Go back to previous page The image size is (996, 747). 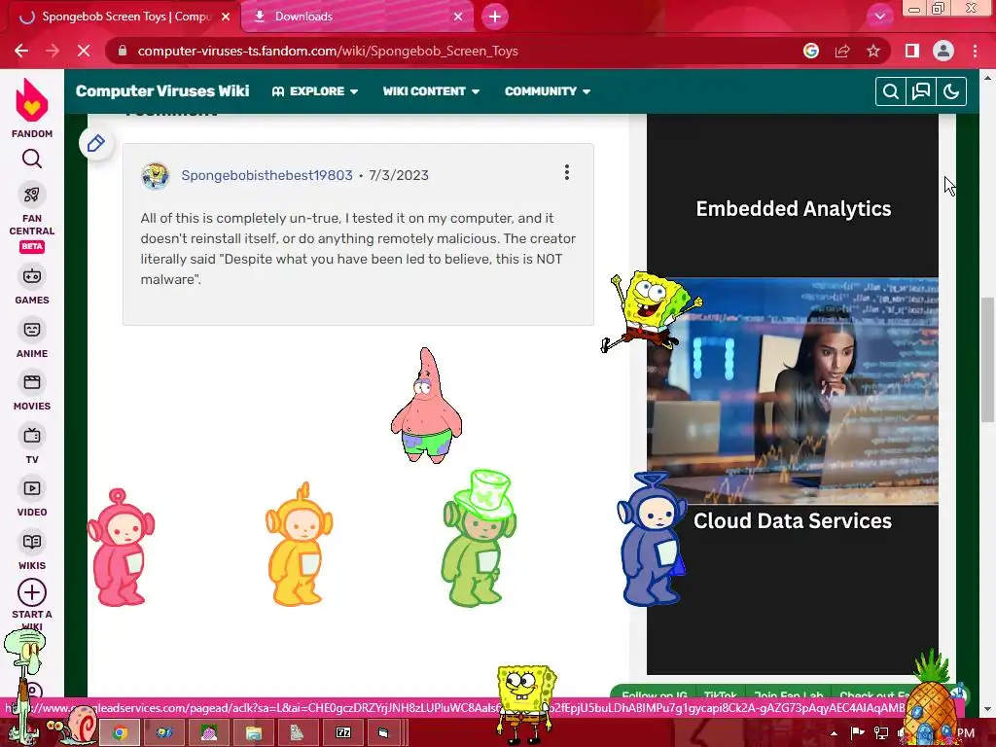[x=21, y=51]
